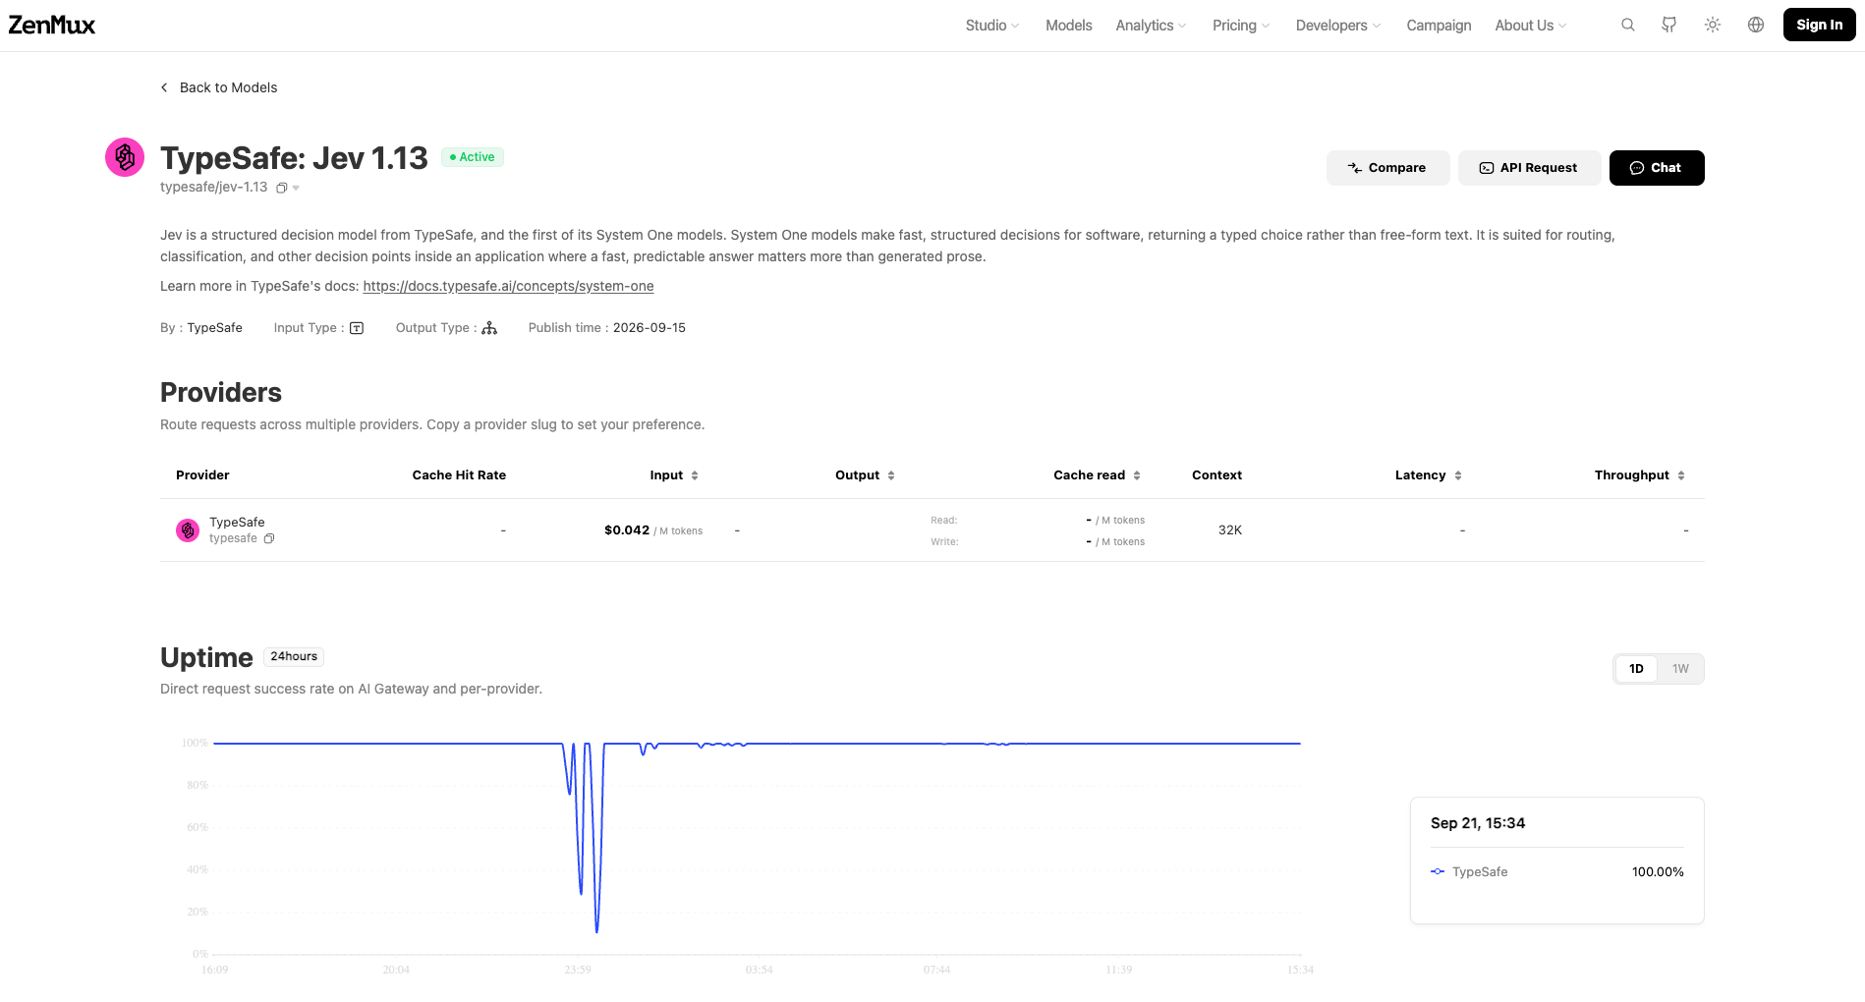Sort providers by Output price
Image resolution: width=1865 pixels, height=1002 pixels.
(891, 475)
